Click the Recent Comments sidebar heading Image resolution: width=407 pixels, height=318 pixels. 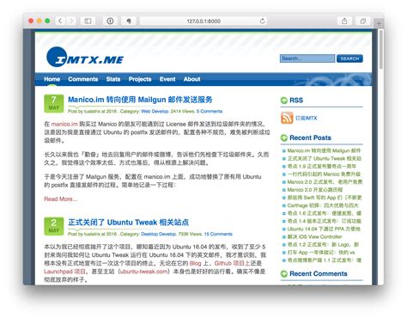coord(319,274)
